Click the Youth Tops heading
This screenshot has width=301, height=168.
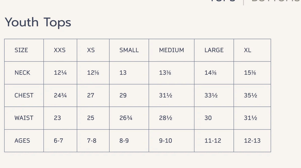(38, 22)
